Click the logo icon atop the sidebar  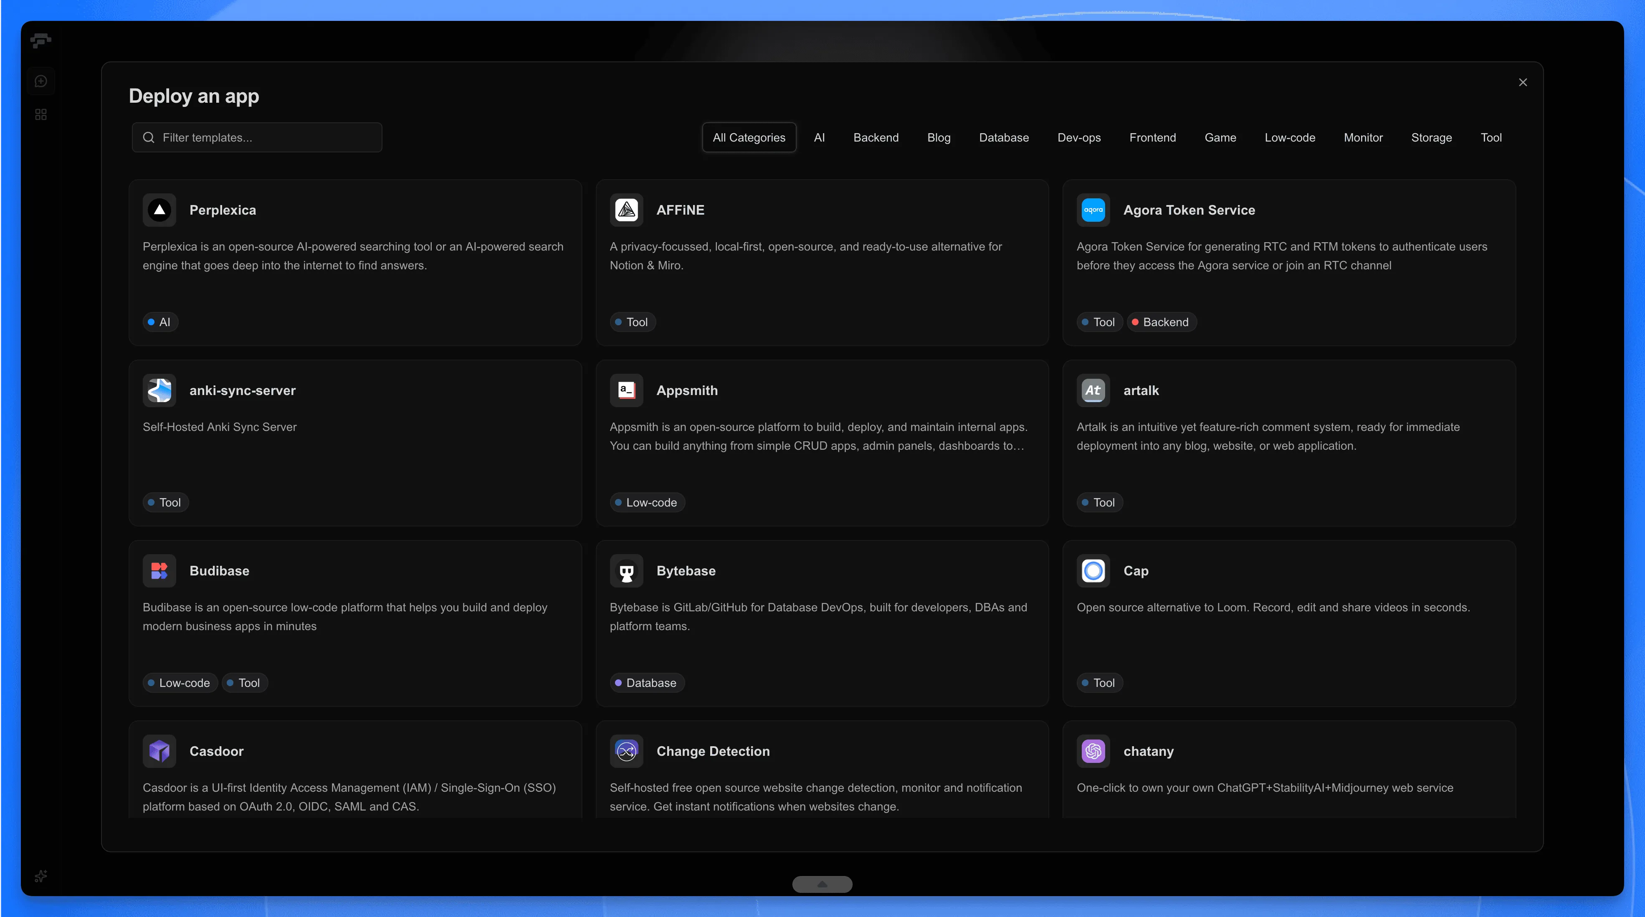(x=40, y=41)
